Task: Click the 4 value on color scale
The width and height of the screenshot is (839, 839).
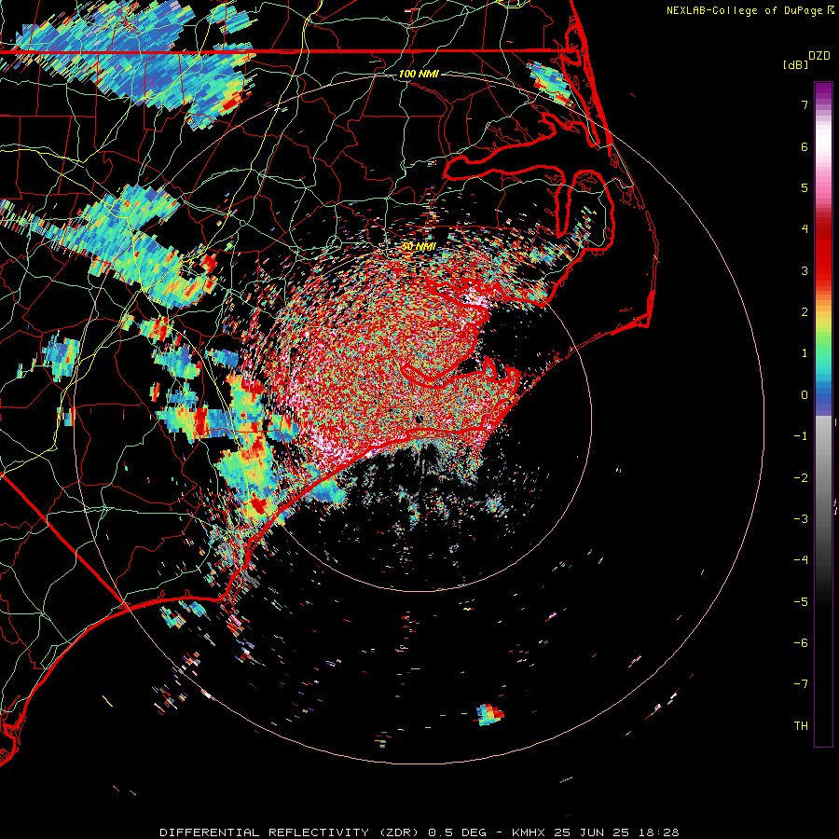Action: click(x=805, y=229)
